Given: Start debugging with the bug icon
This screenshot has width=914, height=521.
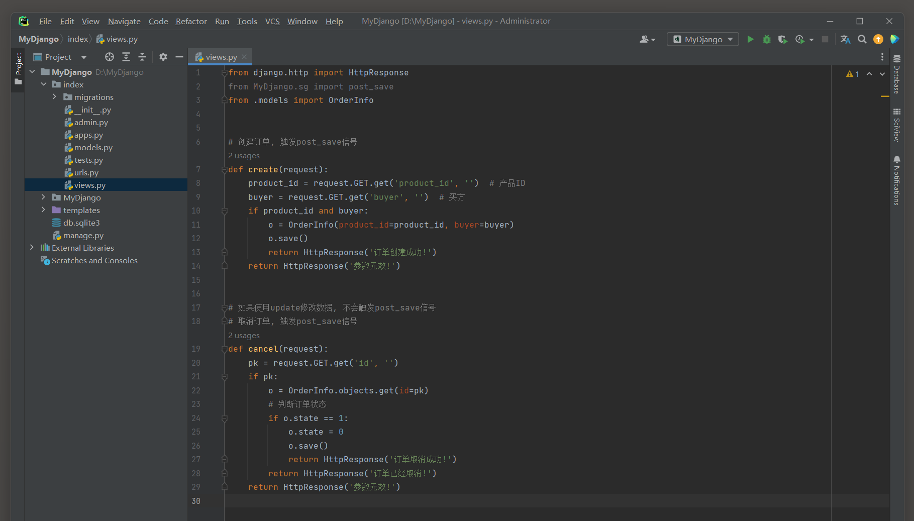Looking at the screenshot, I should point(767,39).
